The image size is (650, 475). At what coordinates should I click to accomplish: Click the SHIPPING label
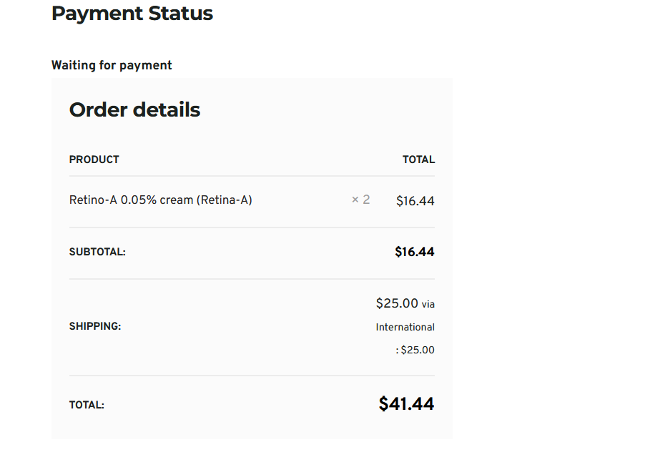[x=95, y=326]
